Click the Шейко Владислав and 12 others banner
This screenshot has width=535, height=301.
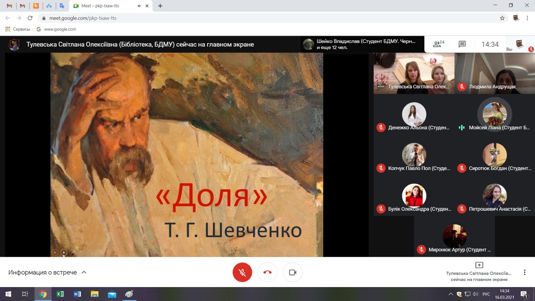click(x=362, y=44)
